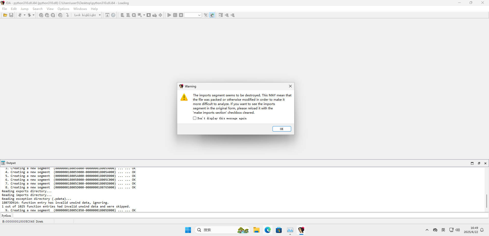Open the File menu
Screen dimensions: 489x236
pos(5,9)
